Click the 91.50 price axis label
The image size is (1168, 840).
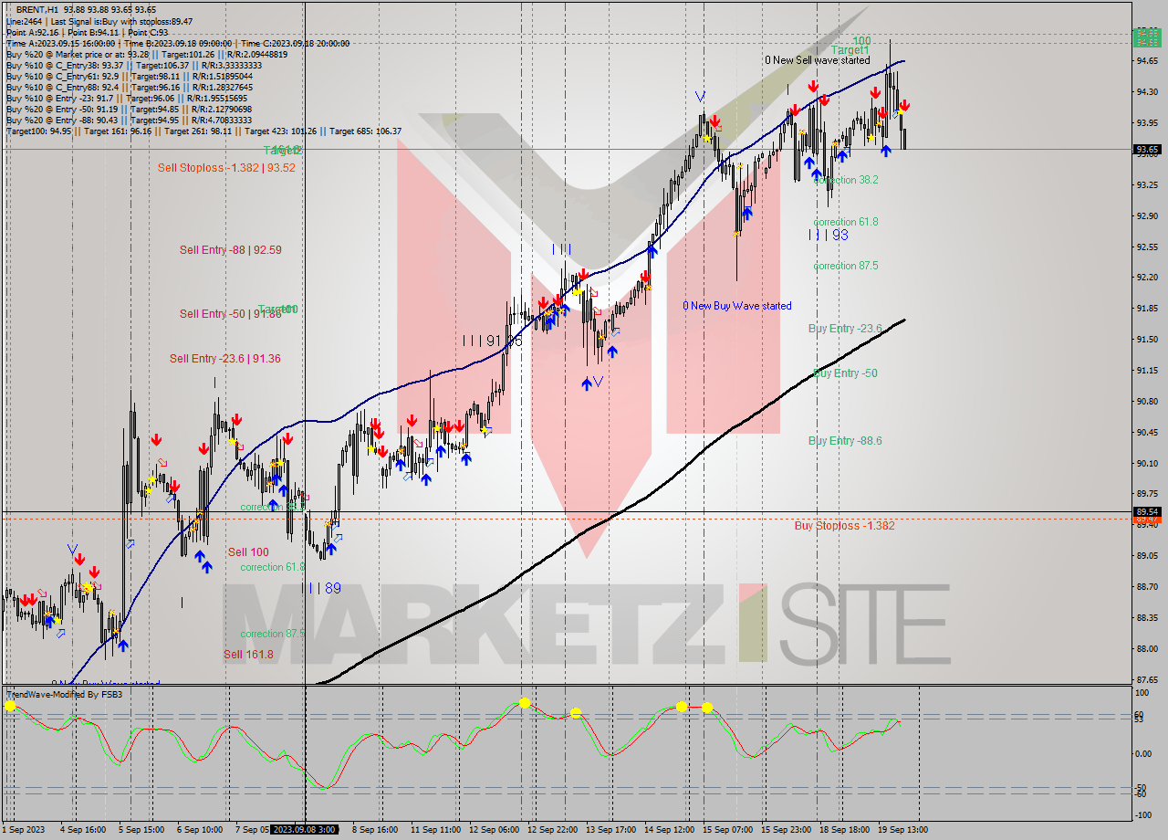(x=1148, y=339)
